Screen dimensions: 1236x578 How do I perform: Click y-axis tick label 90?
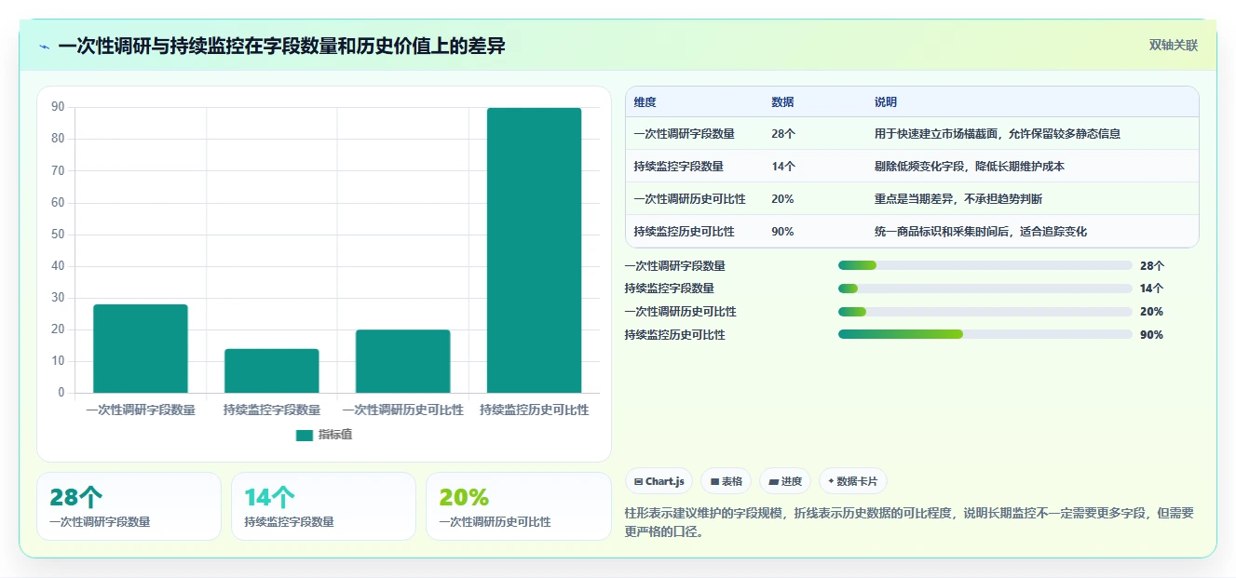coord(58,107)
